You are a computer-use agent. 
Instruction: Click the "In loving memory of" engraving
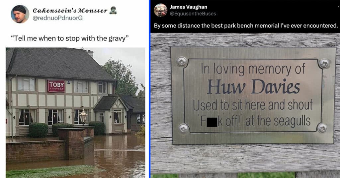(x=253, y=69)
